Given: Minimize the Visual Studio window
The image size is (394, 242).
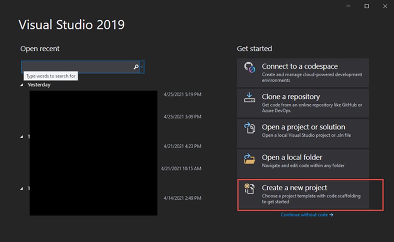Looking at the screenshot, I should pos(348,6).
